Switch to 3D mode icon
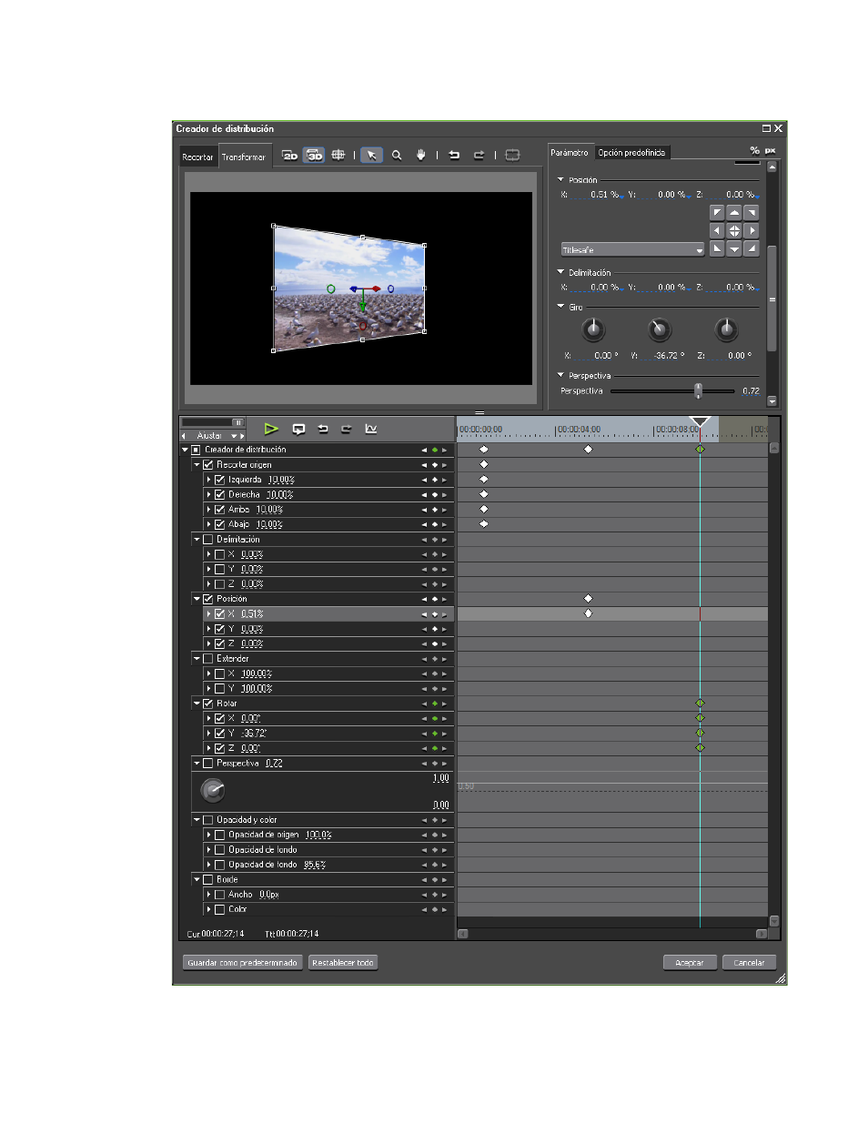Screen dimensions: 868x1124 [x=314, y=156]
